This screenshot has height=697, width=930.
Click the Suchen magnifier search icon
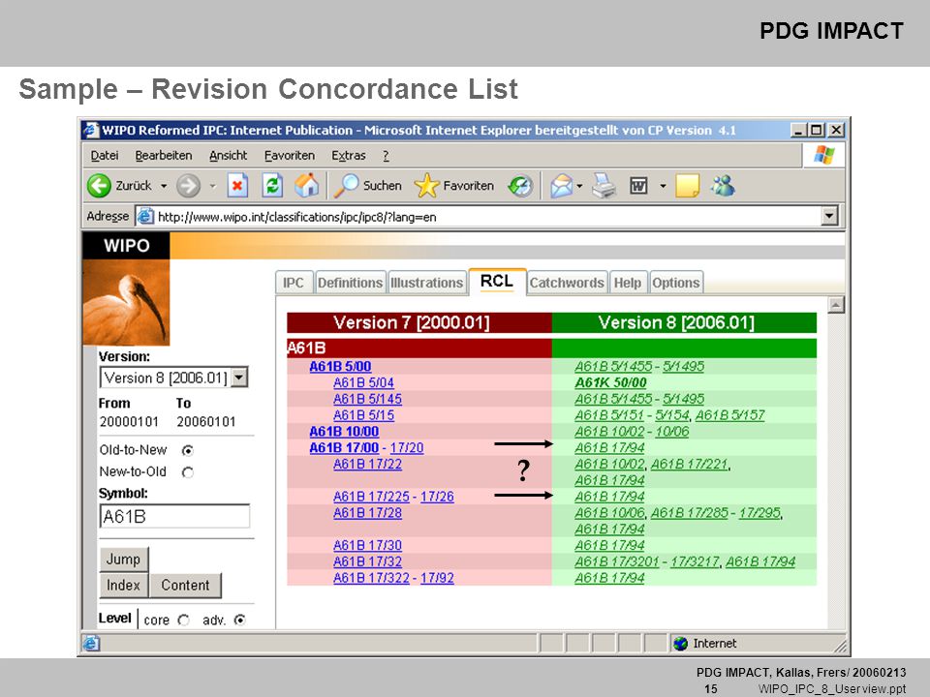pos(347,186)
